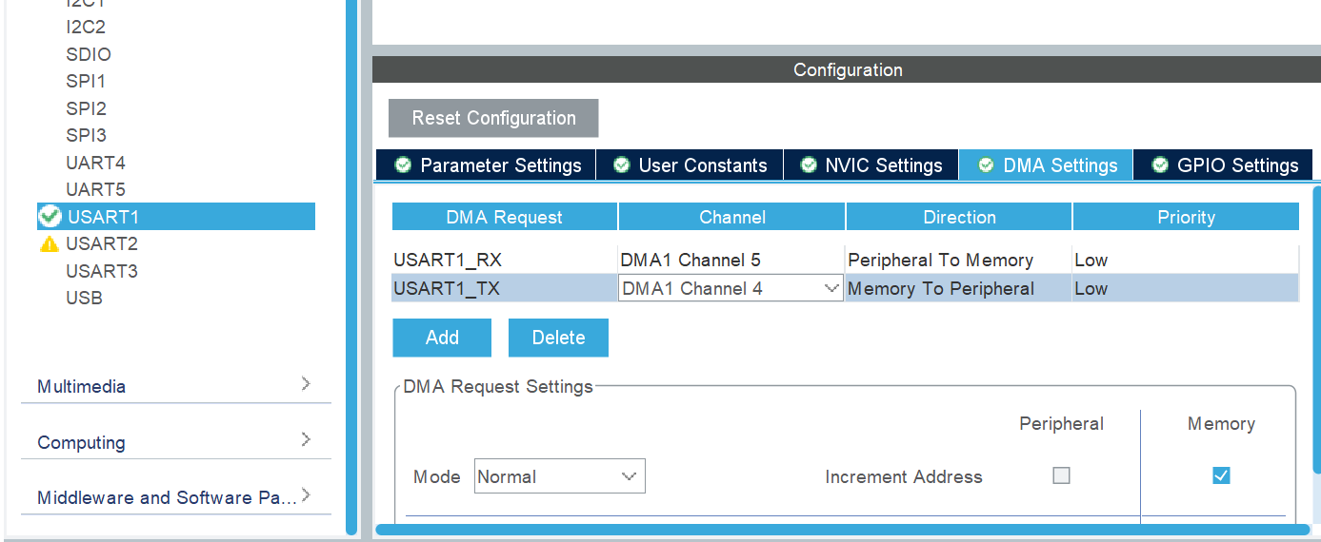Click the green check icon beside USART1
Screen dimensions: 1321x542
tap(50, 217)
